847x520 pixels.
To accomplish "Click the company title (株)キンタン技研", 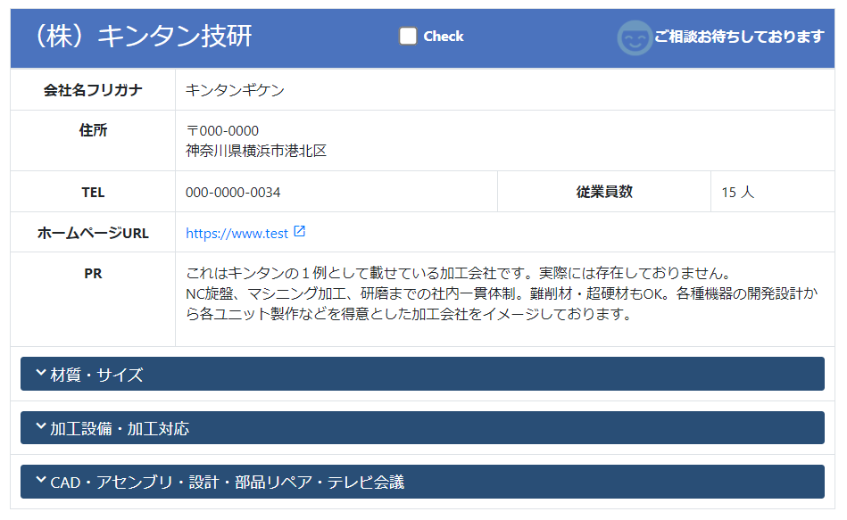I will 141,37.
